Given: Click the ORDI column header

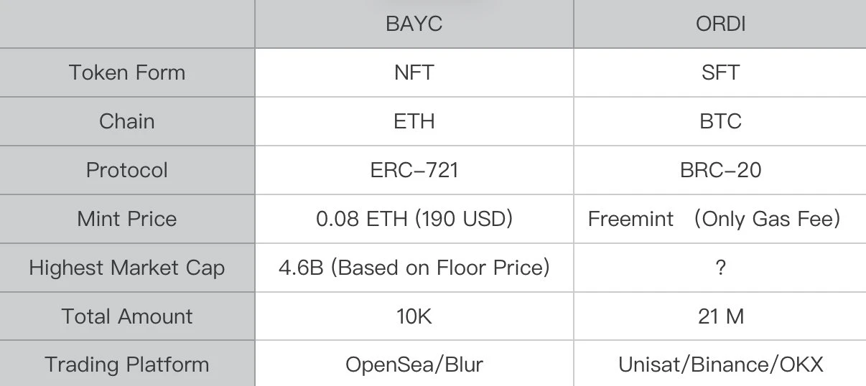Looking at the screenshot, I should coord(720,24).
